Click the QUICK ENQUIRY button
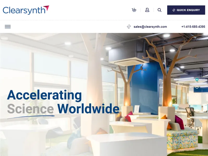Image resolution: width=208 pixels, height=156 pixels. click(x=186, y=10)
